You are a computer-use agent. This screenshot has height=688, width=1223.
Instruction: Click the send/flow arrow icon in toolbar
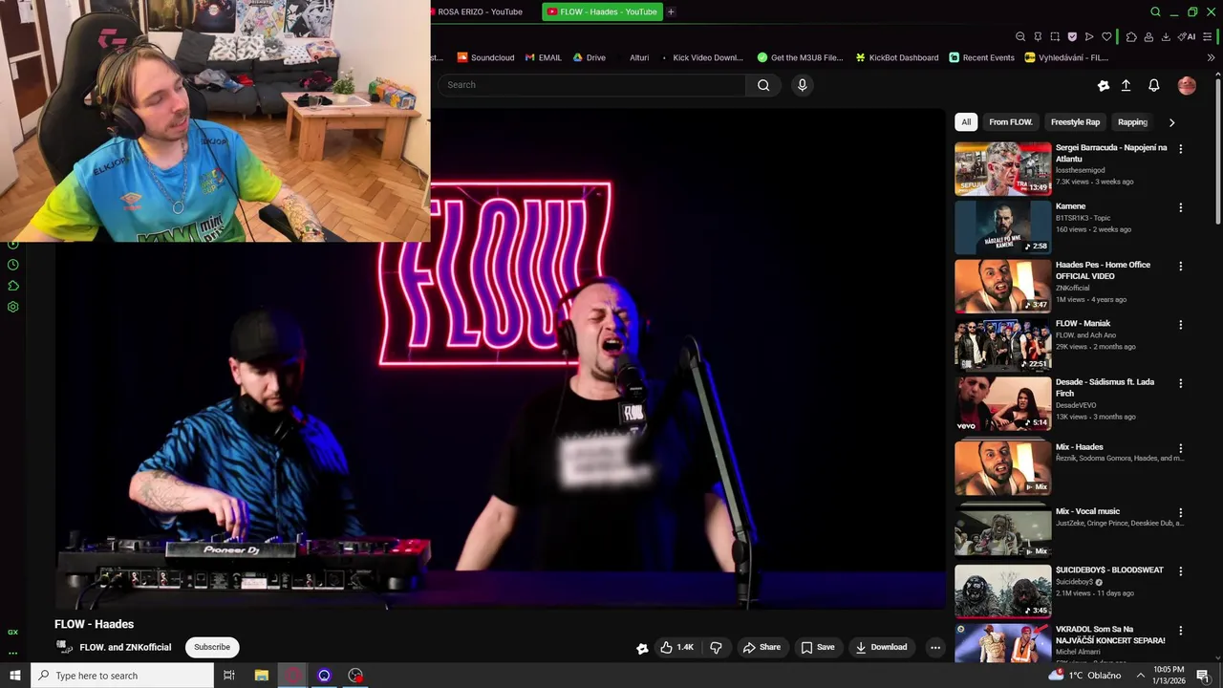[1089, 36]
